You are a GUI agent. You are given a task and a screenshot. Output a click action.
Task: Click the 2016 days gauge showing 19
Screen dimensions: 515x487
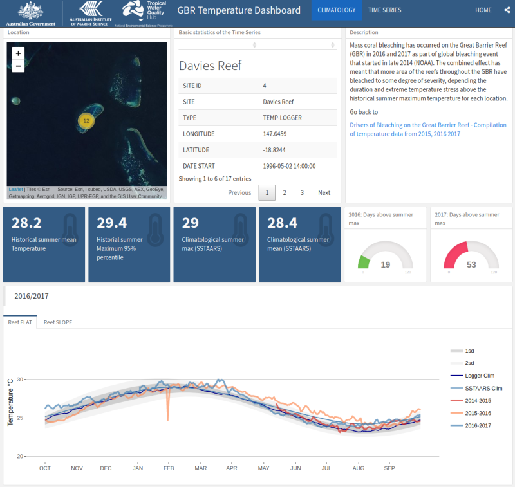click(385, 257)
